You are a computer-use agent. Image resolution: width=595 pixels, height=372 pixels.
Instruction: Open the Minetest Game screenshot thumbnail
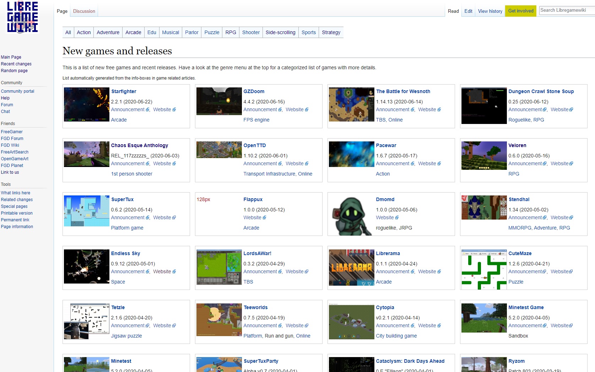click(484, 318)
